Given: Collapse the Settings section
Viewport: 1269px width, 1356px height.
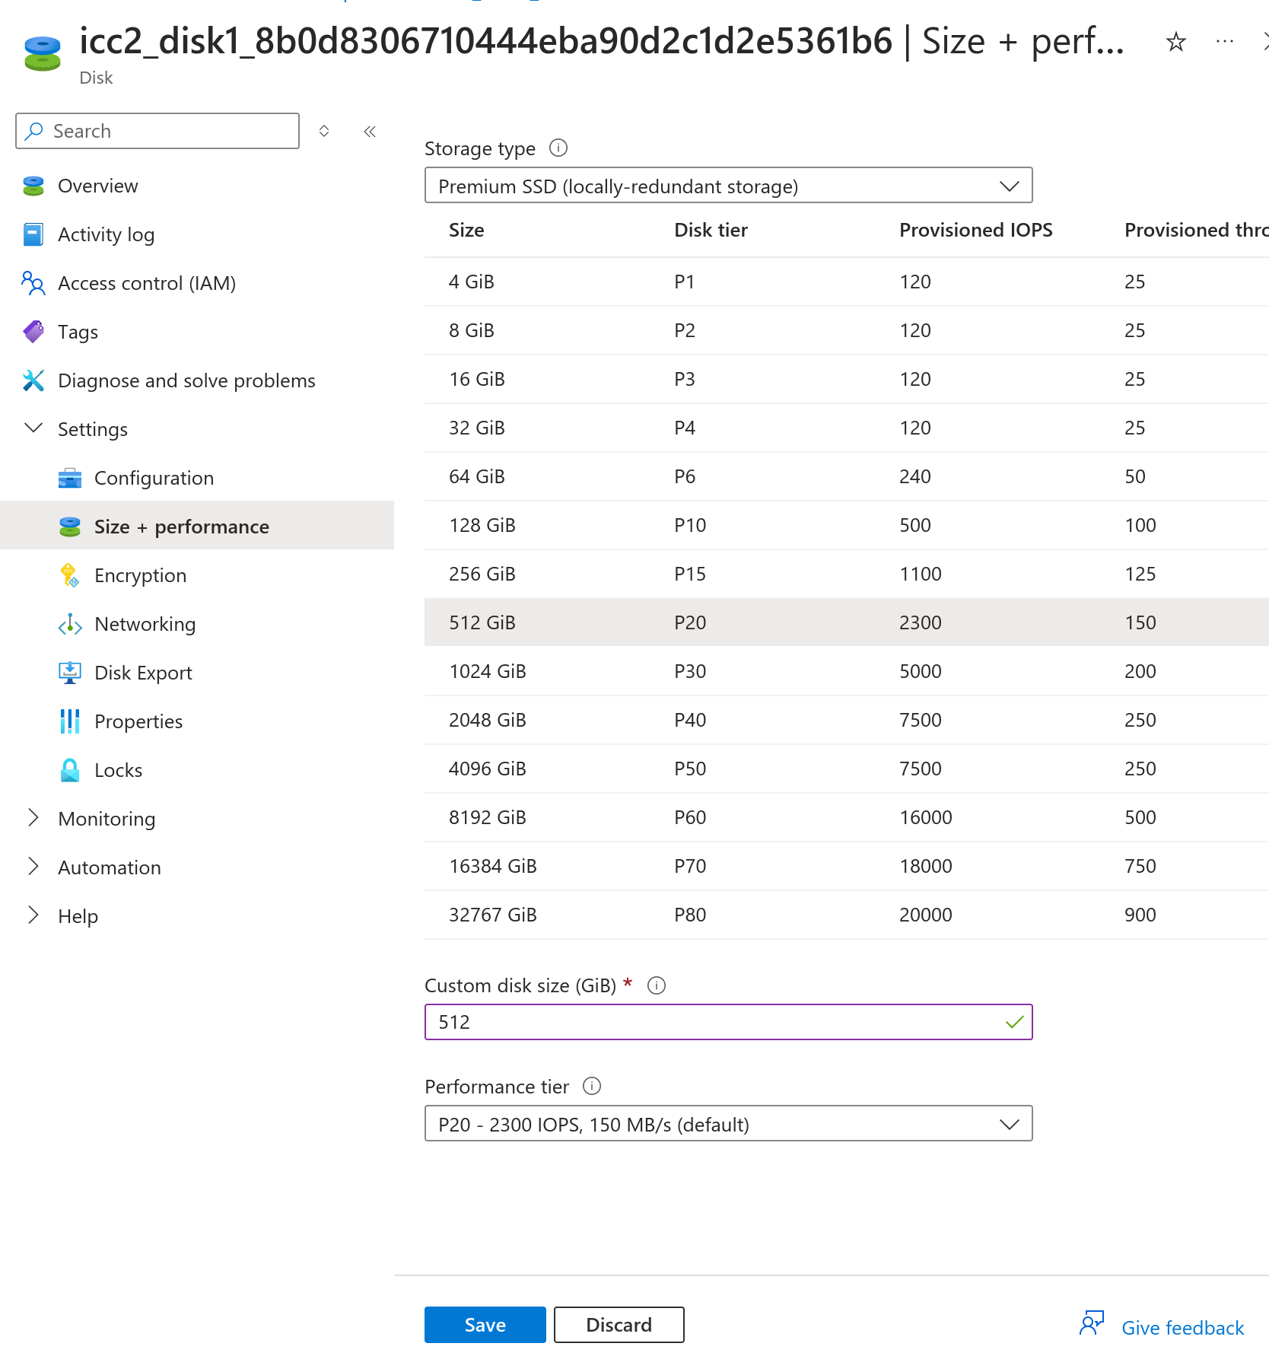Looking at the screenshot, I should (x=33, y=428).
